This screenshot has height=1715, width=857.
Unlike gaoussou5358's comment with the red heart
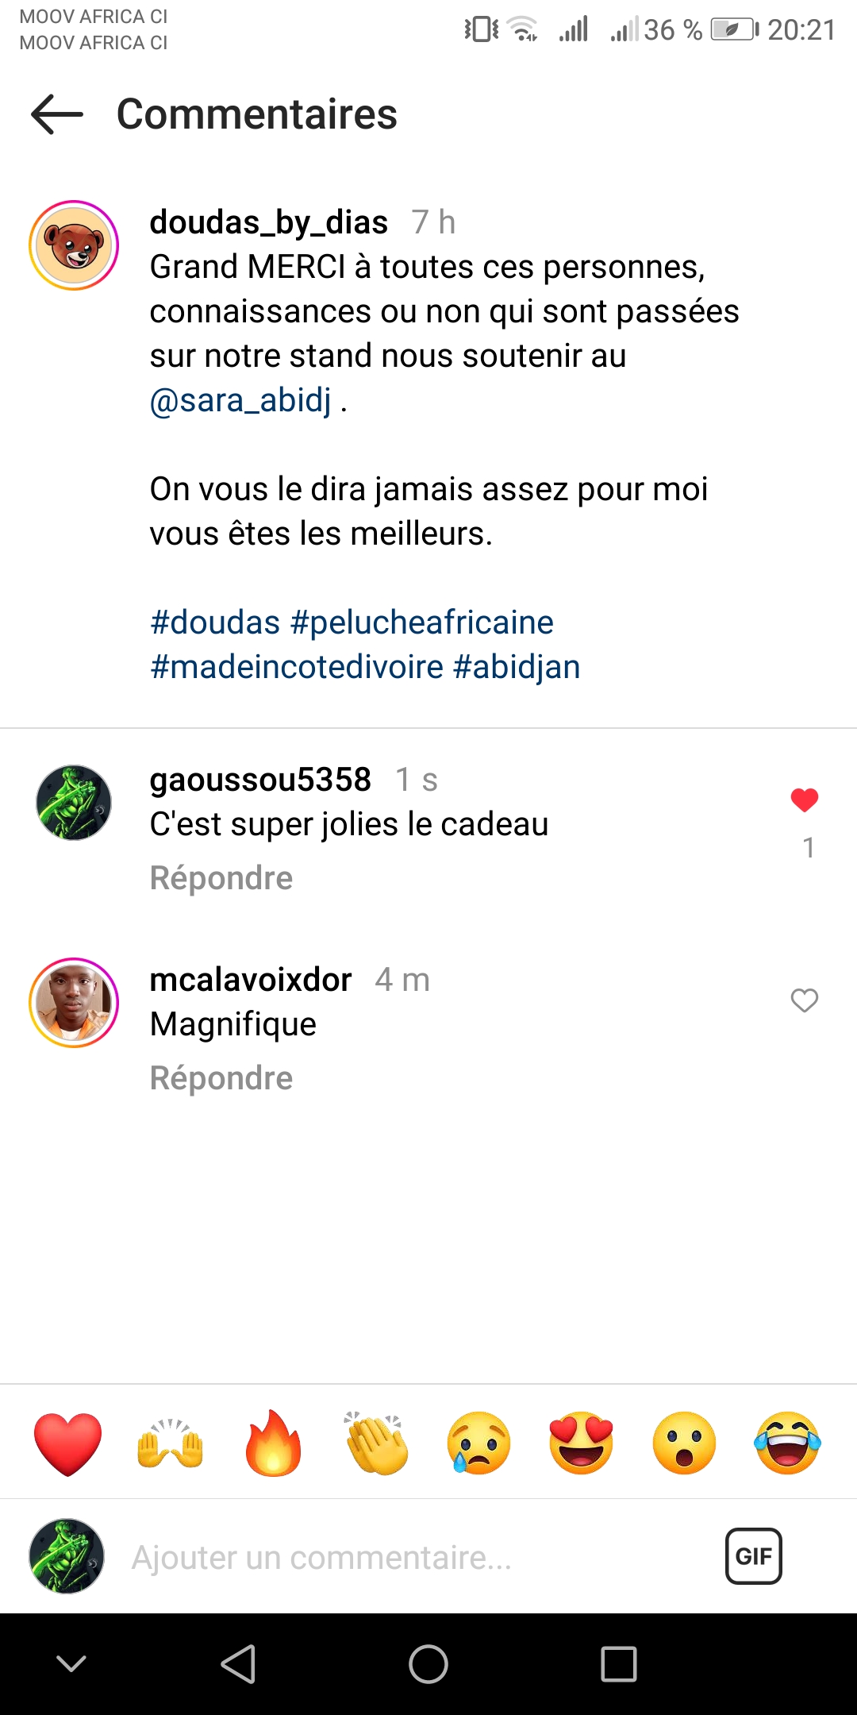pyautogui.click(x=804, y=800)
